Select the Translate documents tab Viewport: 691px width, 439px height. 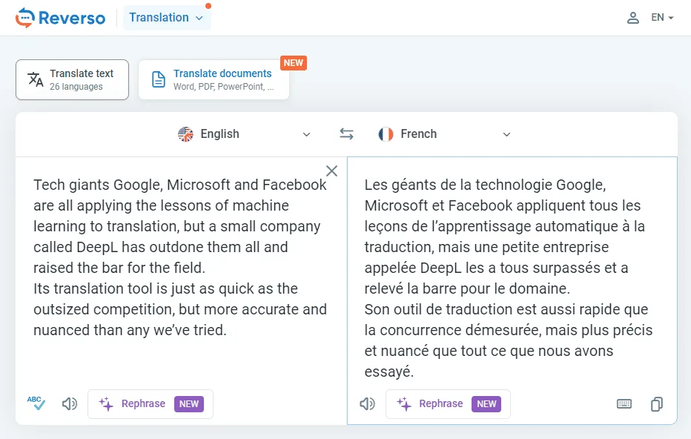tap(214, 79)
